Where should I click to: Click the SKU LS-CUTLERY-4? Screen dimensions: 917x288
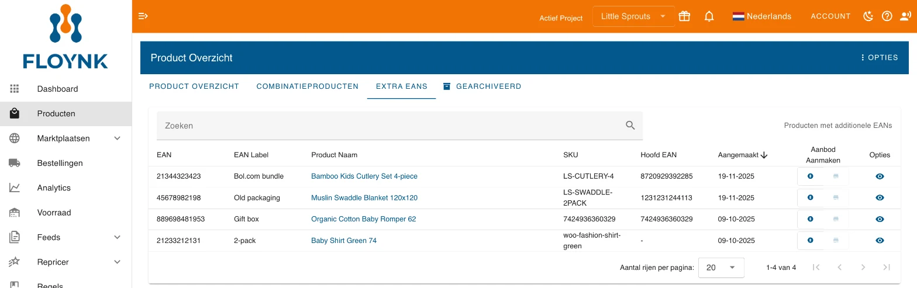pyautogui.click(x=588, y=176)
